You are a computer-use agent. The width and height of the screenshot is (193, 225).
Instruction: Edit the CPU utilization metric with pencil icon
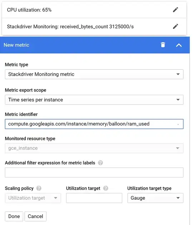(x=175, y=10)
